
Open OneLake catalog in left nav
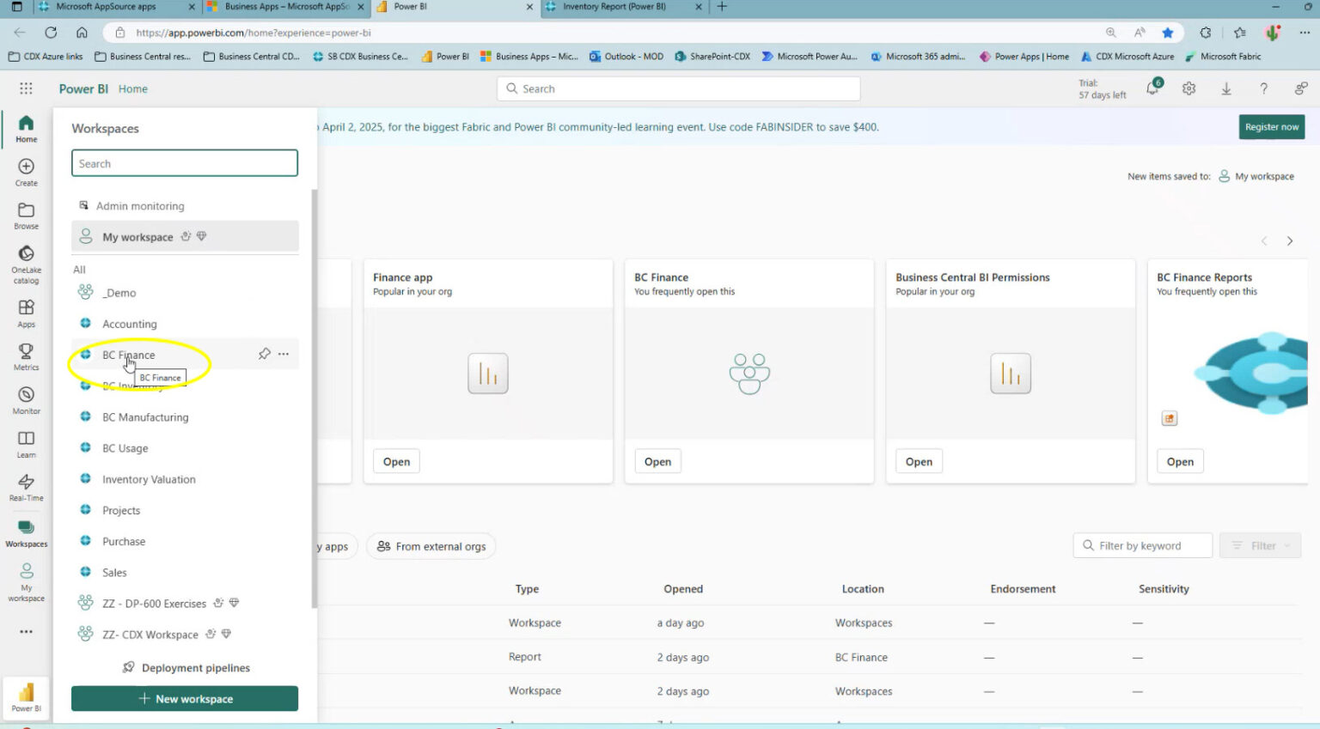coord(26,264)
